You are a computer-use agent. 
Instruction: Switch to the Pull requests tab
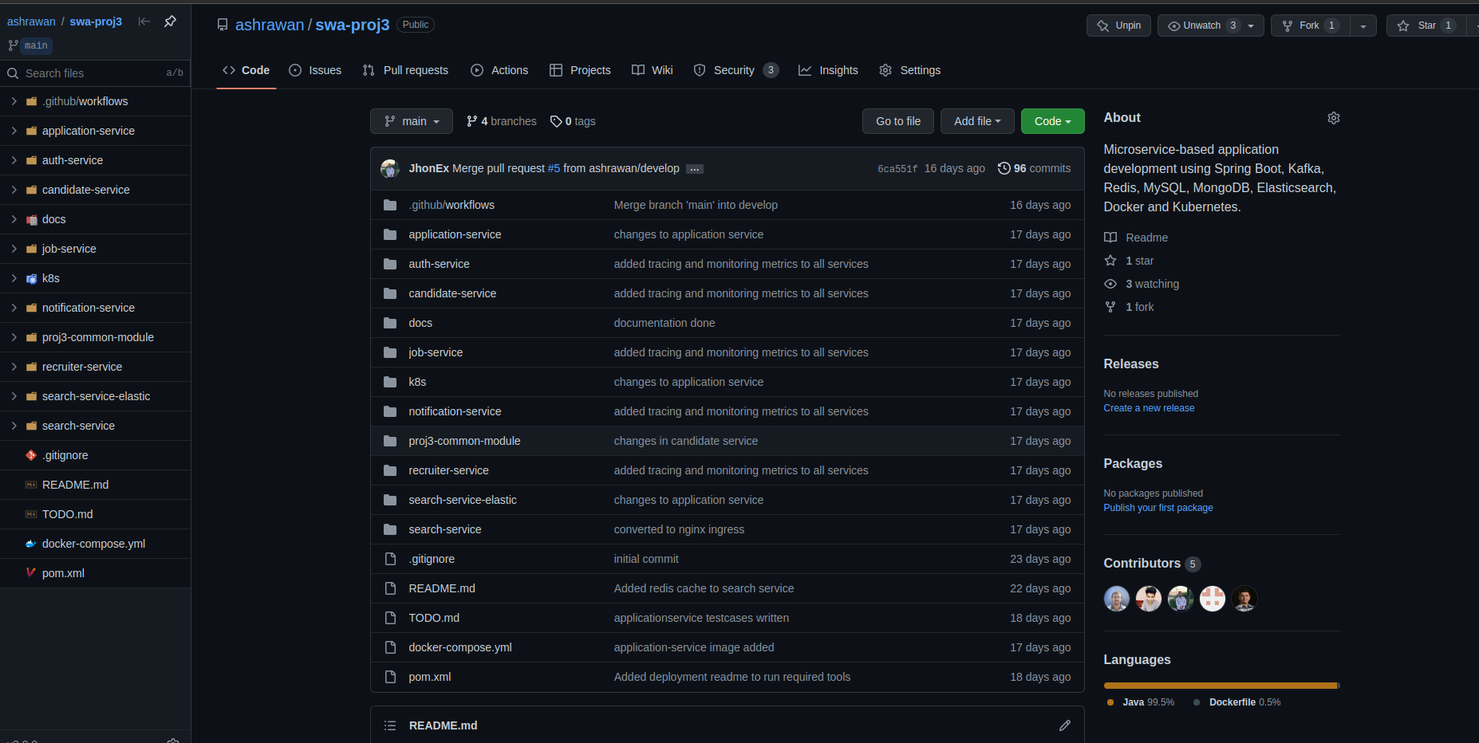405,70
